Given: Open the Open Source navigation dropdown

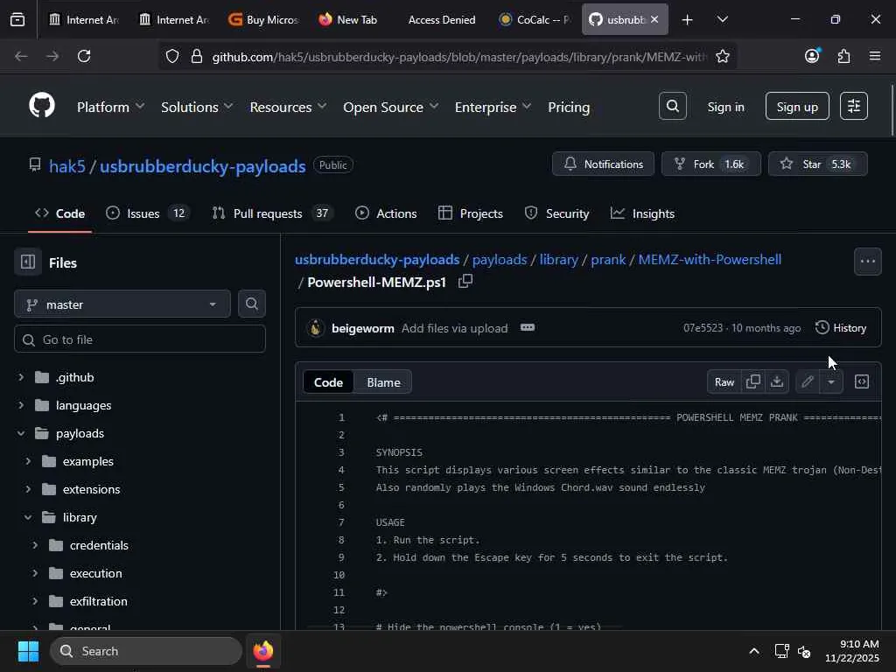Looking at the screenshot, I should pyautogui.click(x=390, y=107).
